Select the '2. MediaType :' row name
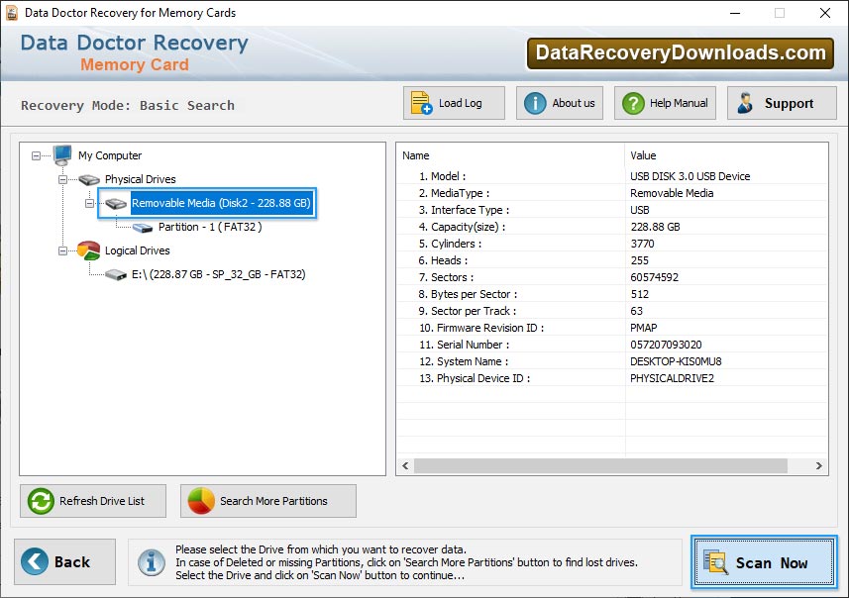The height and width of the screenshot is (598, 849). click(x=454, y=193)
